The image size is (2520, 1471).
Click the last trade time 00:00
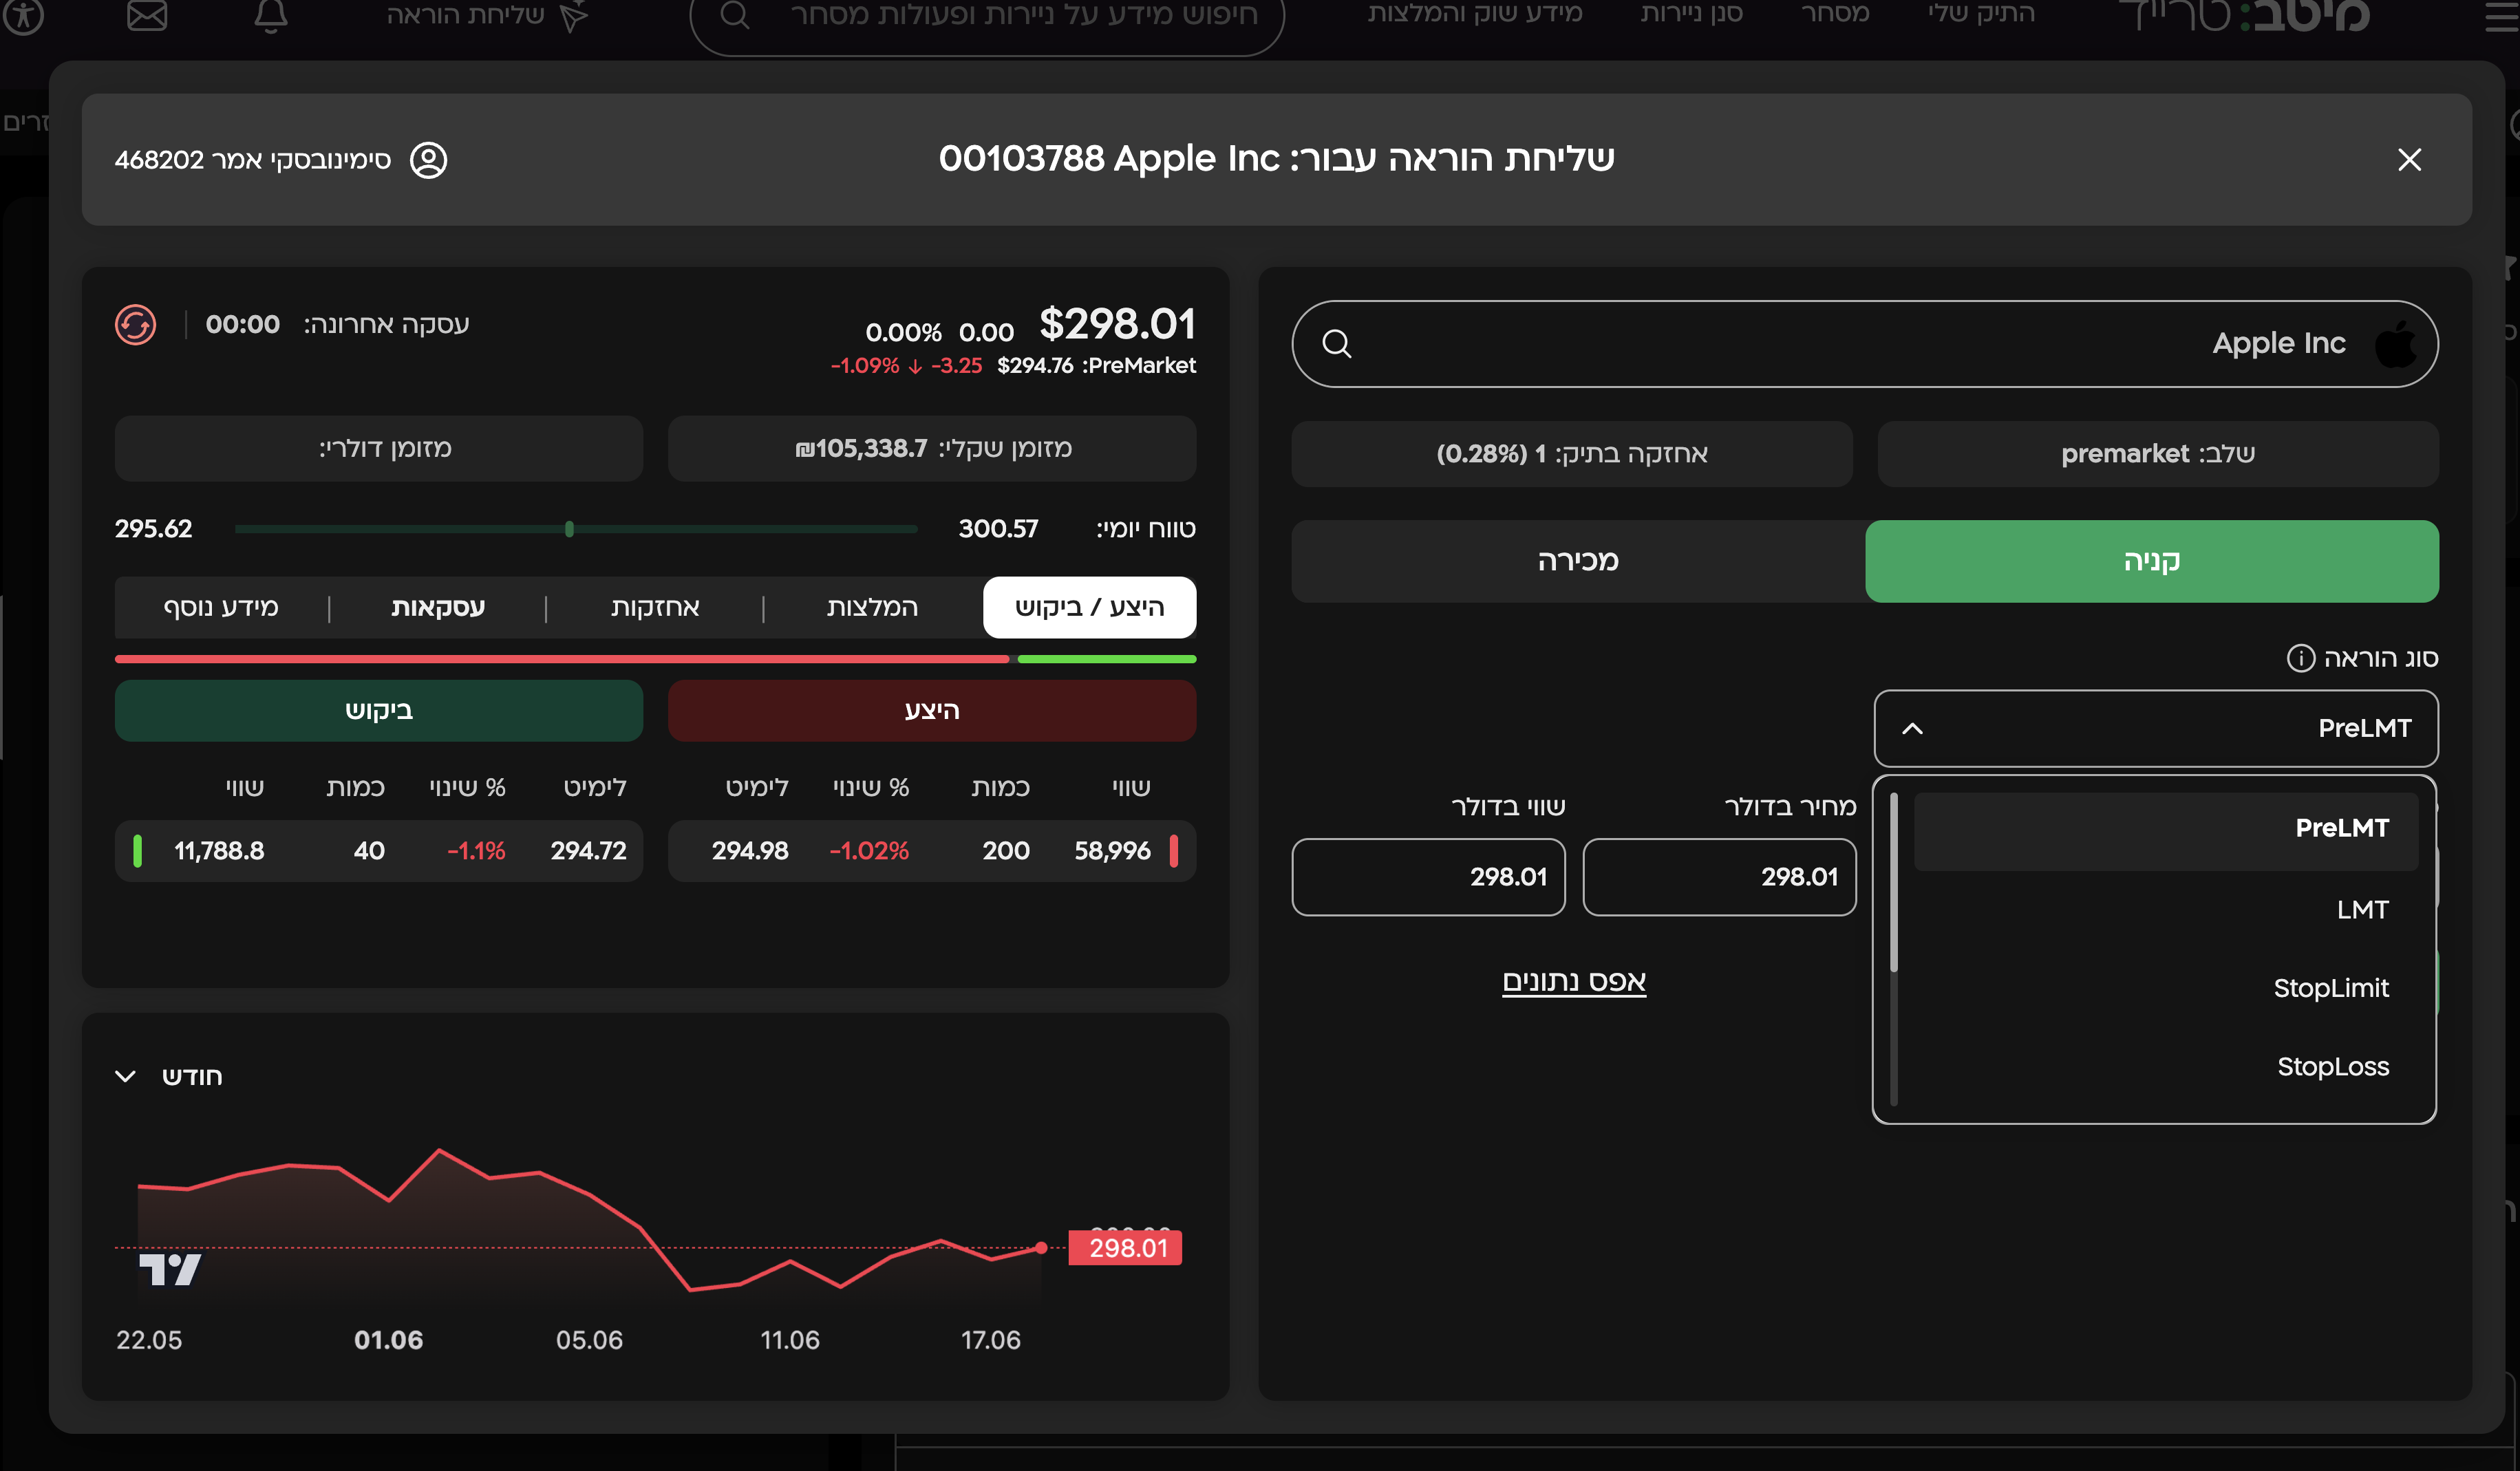243,324
